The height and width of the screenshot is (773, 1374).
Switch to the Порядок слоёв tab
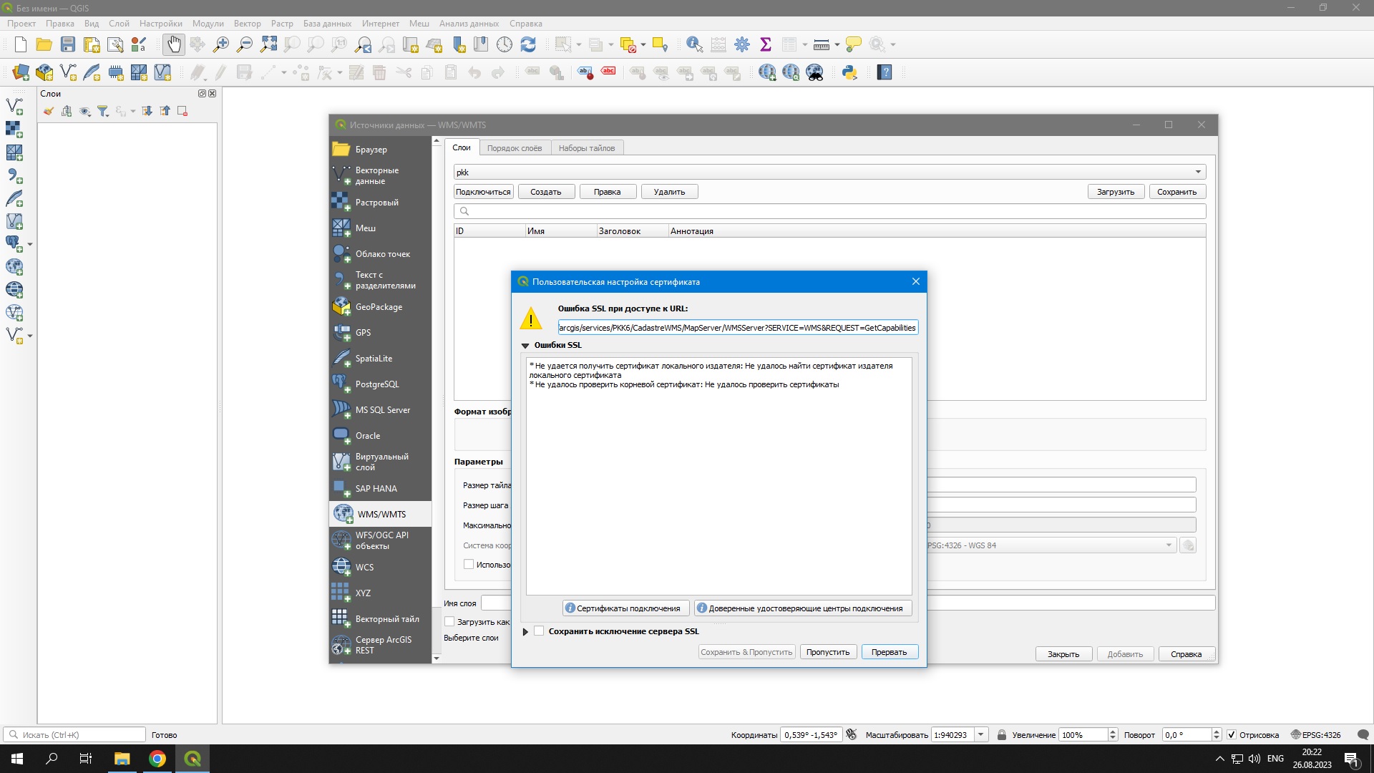515,148
